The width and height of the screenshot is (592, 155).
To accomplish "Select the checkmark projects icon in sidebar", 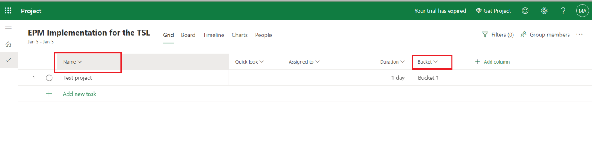I will click(8, 60).
